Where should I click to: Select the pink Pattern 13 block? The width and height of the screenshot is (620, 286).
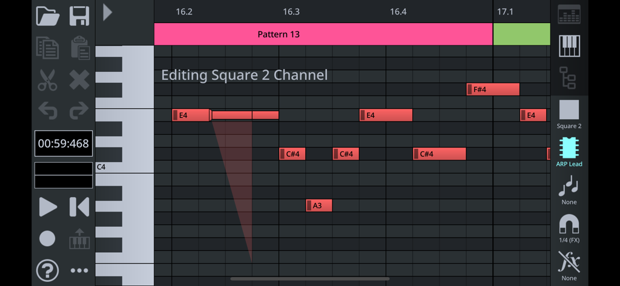pos(323,34)
